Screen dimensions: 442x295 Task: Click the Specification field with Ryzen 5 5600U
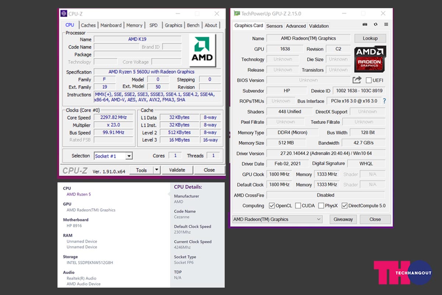click(x=157, y=72)
